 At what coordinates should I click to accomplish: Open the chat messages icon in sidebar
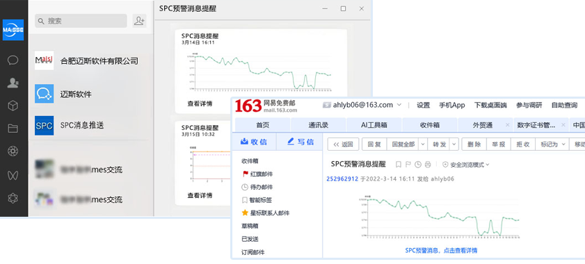click(13, 60)
